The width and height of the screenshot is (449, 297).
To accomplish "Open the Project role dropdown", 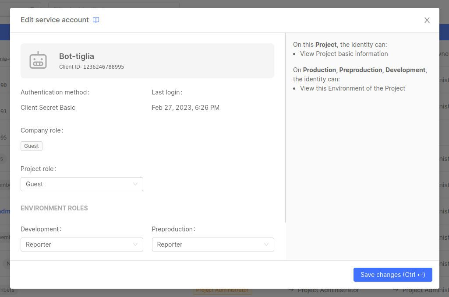I will [82, 184].
